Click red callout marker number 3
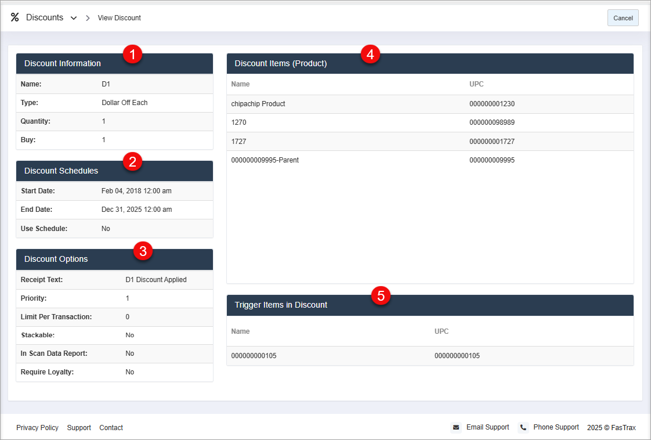The image size is (651, 440). pos(143,251)
